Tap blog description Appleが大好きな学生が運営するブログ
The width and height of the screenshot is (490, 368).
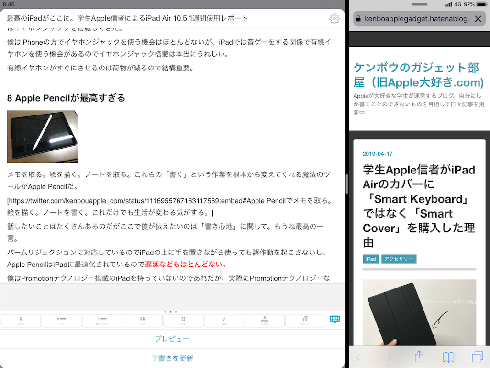click(x=419, y=104)
